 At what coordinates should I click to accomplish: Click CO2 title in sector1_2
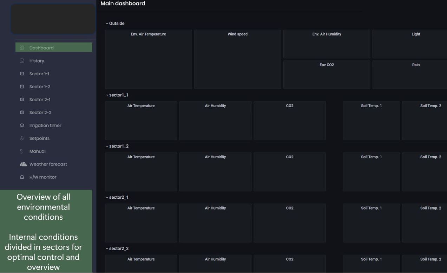point(290,157)
